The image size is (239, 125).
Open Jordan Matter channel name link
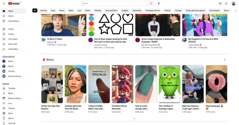(194, 45)
